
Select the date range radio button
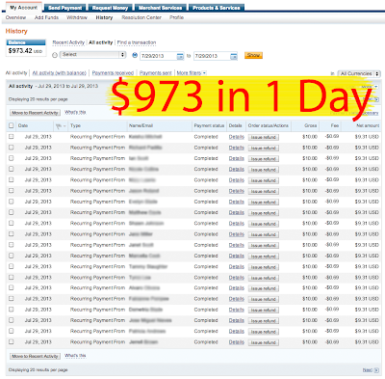(135, 55)
